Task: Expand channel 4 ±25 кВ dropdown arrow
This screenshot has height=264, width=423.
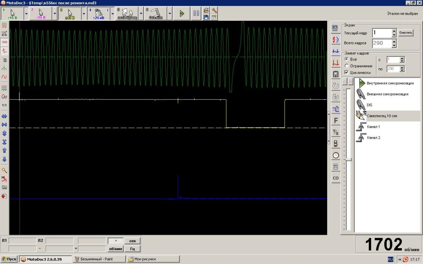Action: pos(112,14)
